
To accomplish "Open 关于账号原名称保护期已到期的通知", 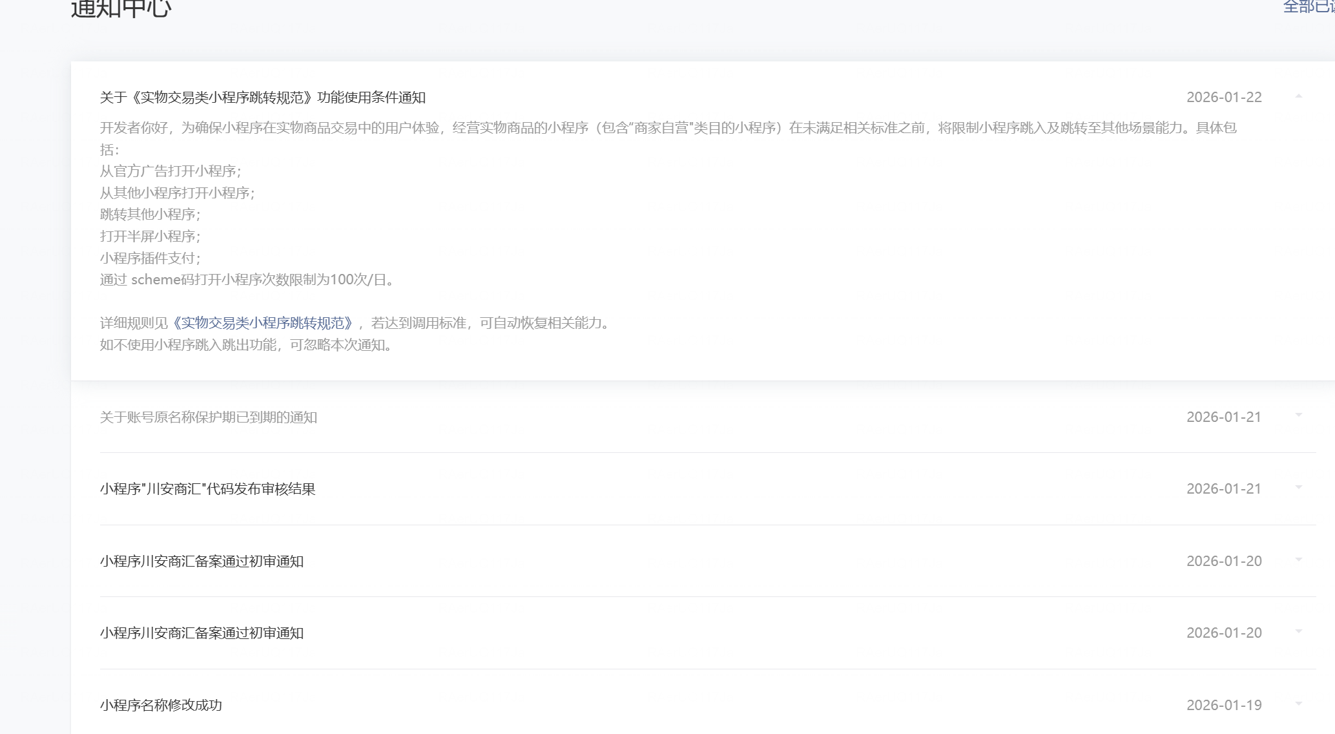I will pos(208,417).
